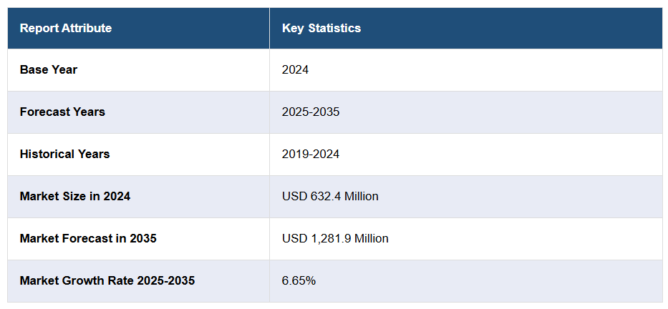Select the Historical Years label cell
The width and height of the screenshot is (668, 309).
click(64, 154)
